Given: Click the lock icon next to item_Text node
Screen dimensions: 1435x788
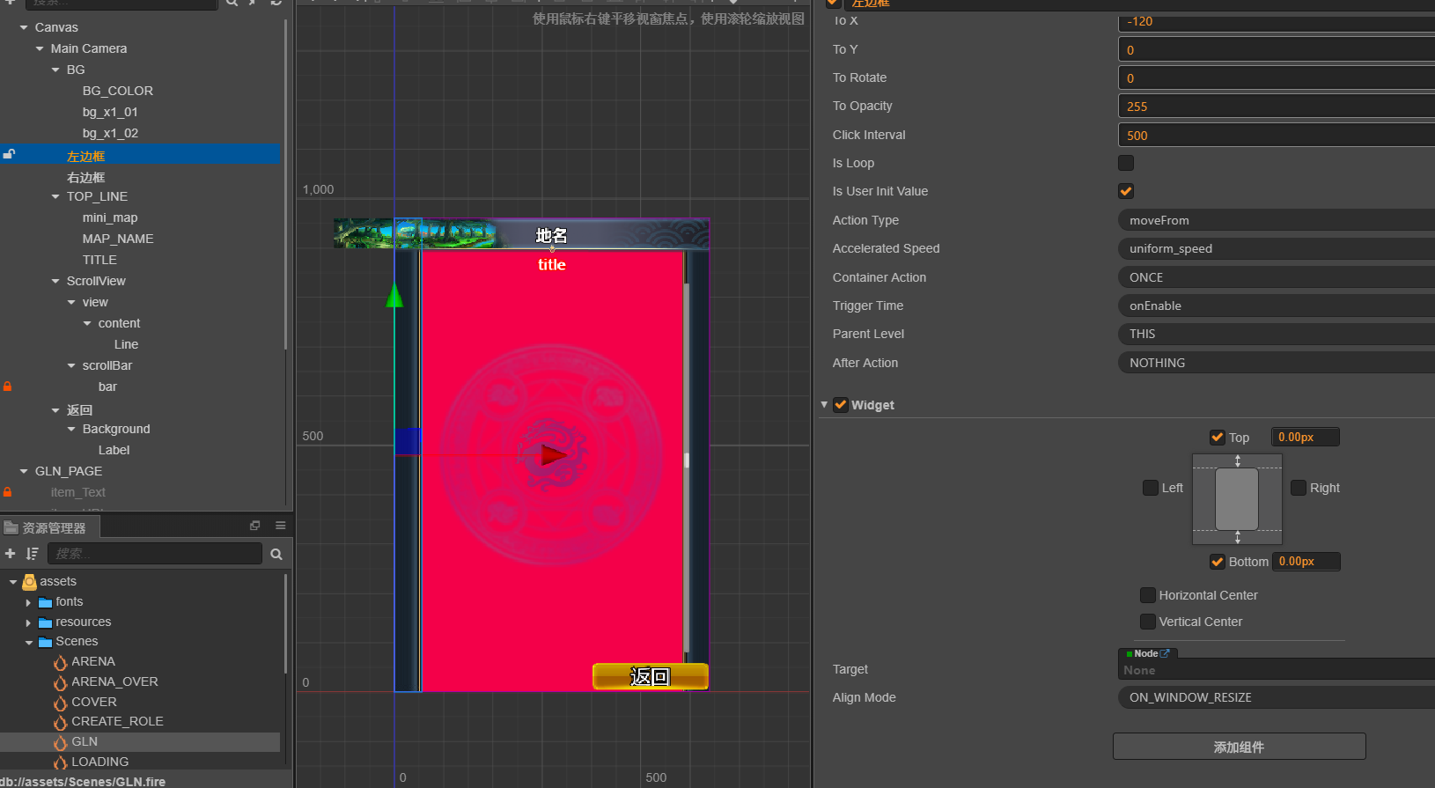Looking at the screenshot, I should (x=8, y=492).
